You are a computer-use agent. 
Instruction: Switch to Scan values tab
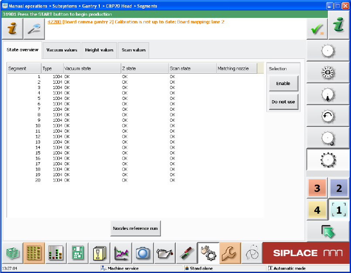coord(133,50)
